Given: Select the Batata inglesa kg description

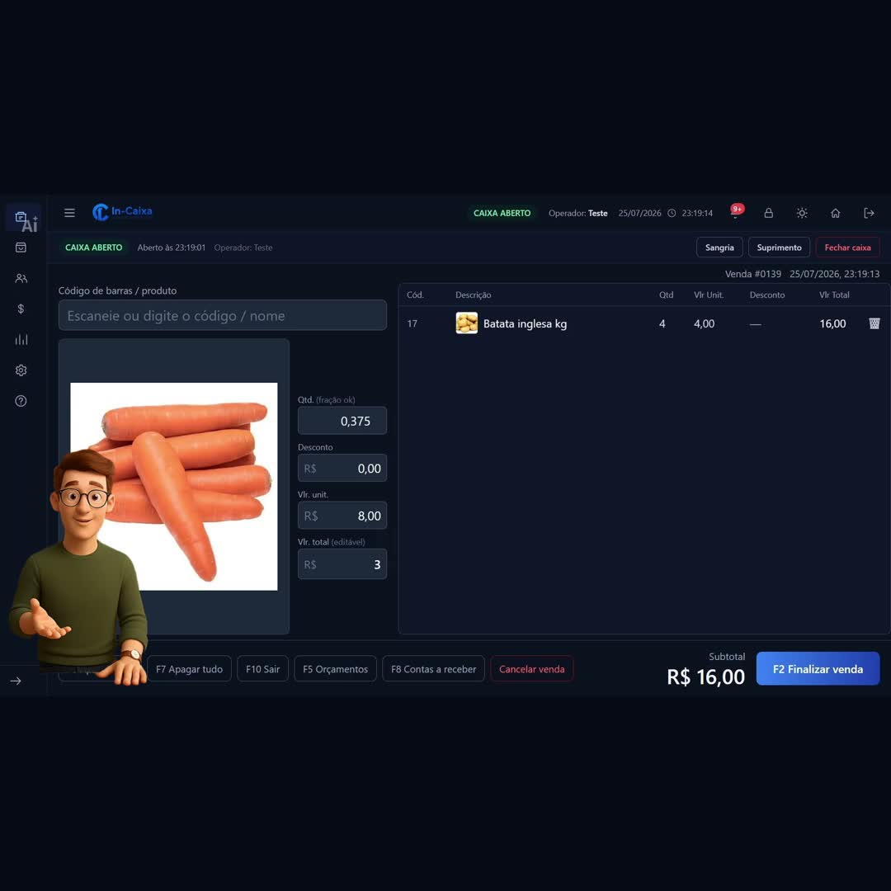Looking at the screenshot, I should click(x=525, y=323).
